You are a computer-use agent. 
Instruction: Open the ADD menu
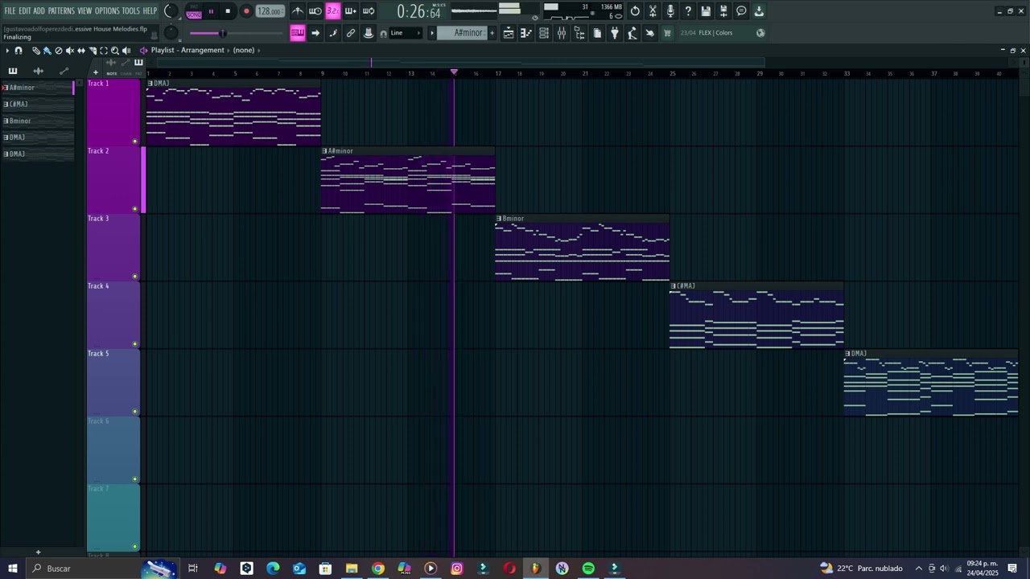[39, 11]
